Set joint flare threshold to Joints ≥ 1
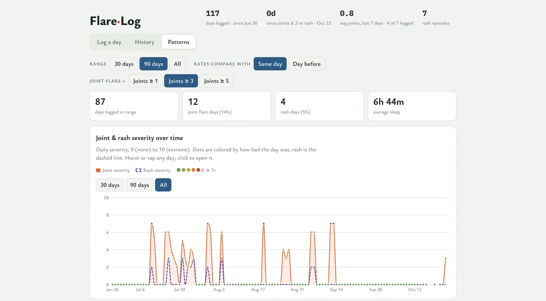The height and width of the screenshot is (301, 546). point(145,81)
